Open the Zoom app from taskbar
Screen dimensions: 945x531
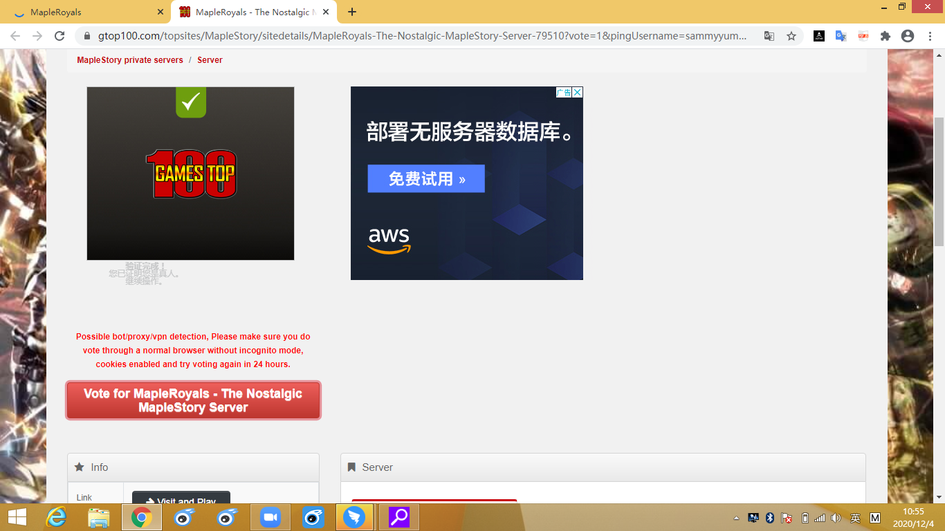(269, 517)
